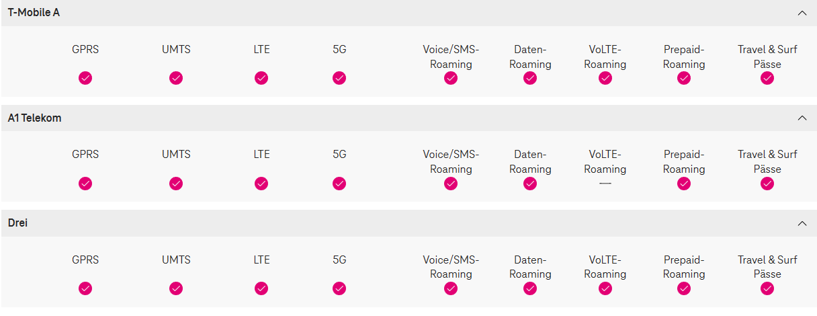Click A1 Telekom Prepaid-Roaming checkmark icon
817x316 pixels.
click(x=684, y=184)
